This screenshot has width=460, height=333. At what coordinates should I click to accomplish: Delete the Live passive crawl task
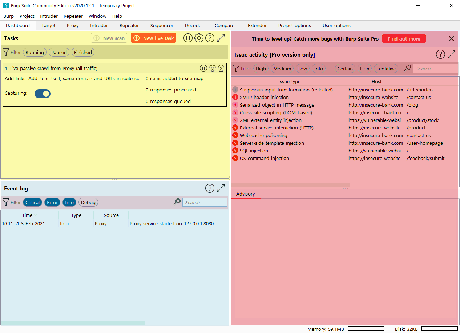pos(221,68)
